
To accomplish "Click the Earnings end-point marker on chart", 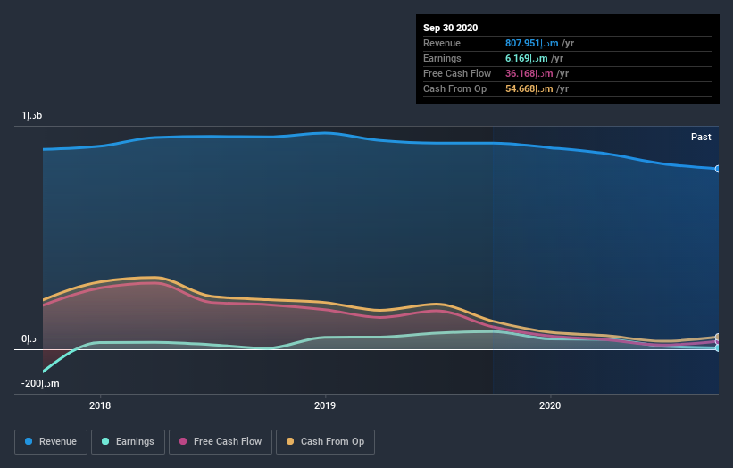I will tap(718, 347).
